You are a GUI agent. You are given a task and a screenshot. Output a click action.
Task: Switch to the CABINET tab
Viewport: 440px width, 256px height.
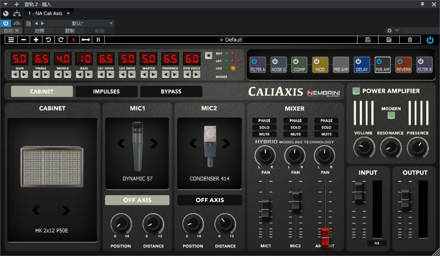pyautogui.click(x=42, y=91)
